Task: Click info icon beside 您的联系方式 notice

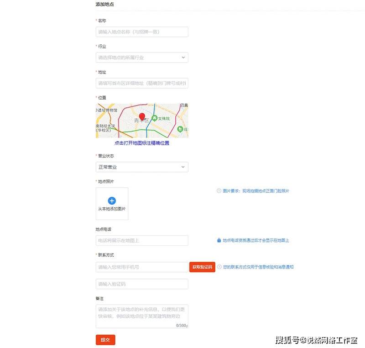Action: coord(219,267)
